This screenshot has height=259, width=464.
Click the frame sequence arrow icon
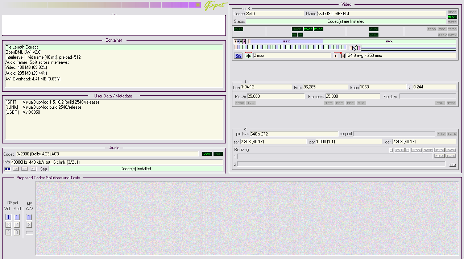[x=355, y=48]
